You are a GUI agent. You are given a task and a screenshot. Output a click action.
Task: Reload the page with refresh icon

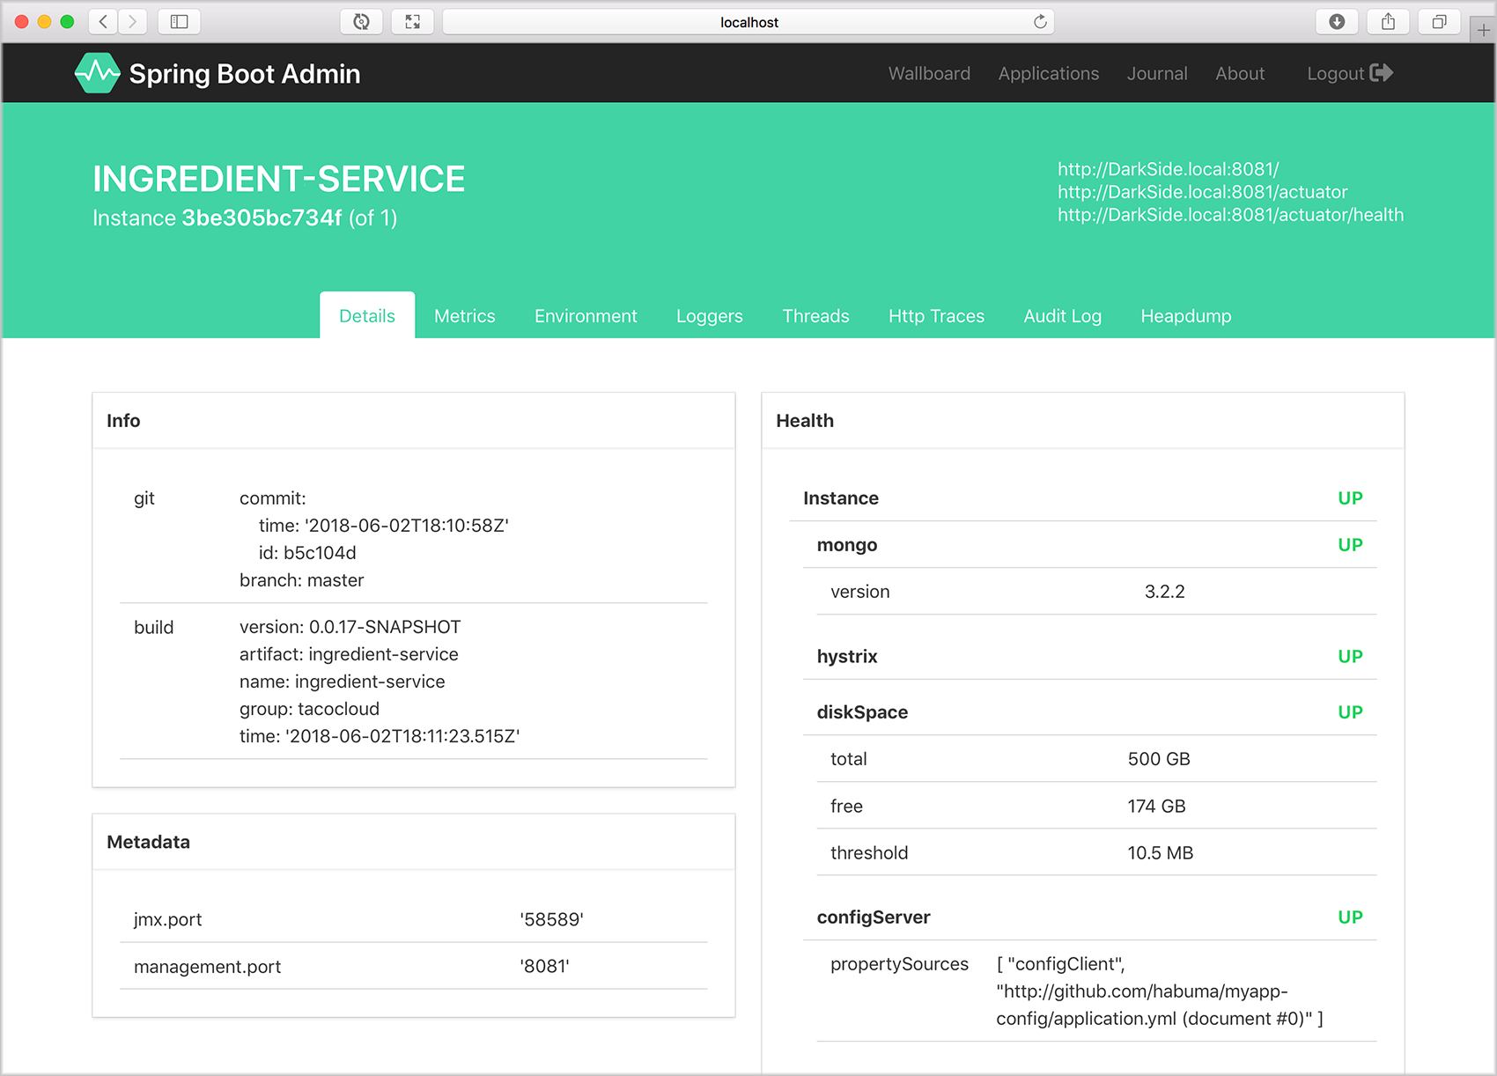[x=1040, y=22]
